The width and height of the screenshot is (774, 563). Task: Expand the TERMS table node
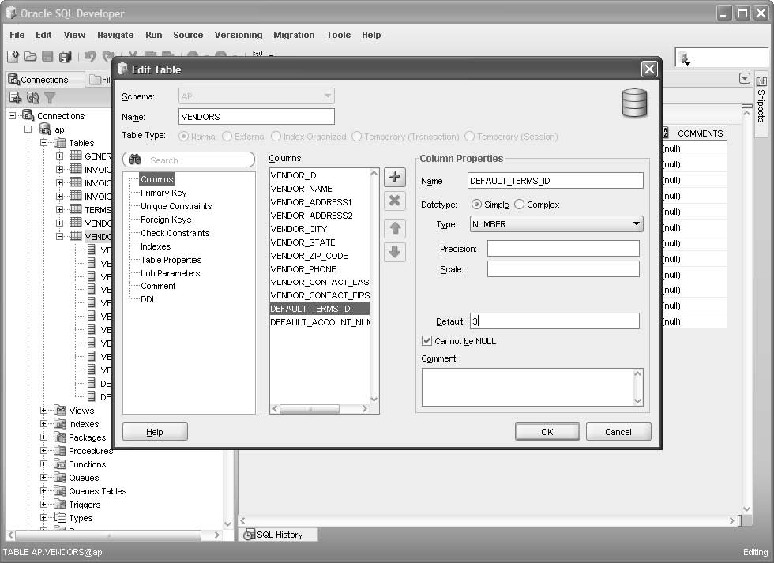pyautogui.click(x=60, y=210)
